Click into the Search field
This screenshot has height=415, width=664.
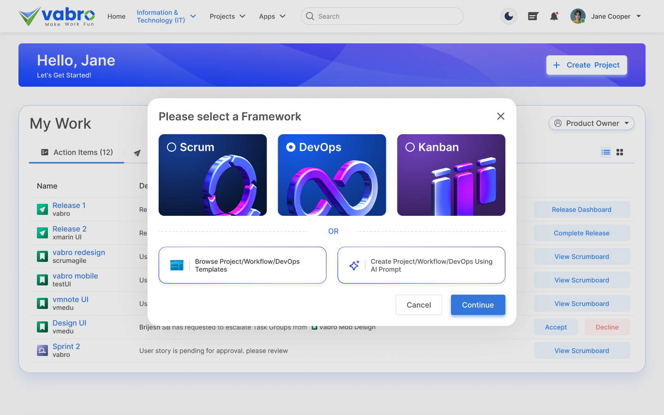pos(382,16)
